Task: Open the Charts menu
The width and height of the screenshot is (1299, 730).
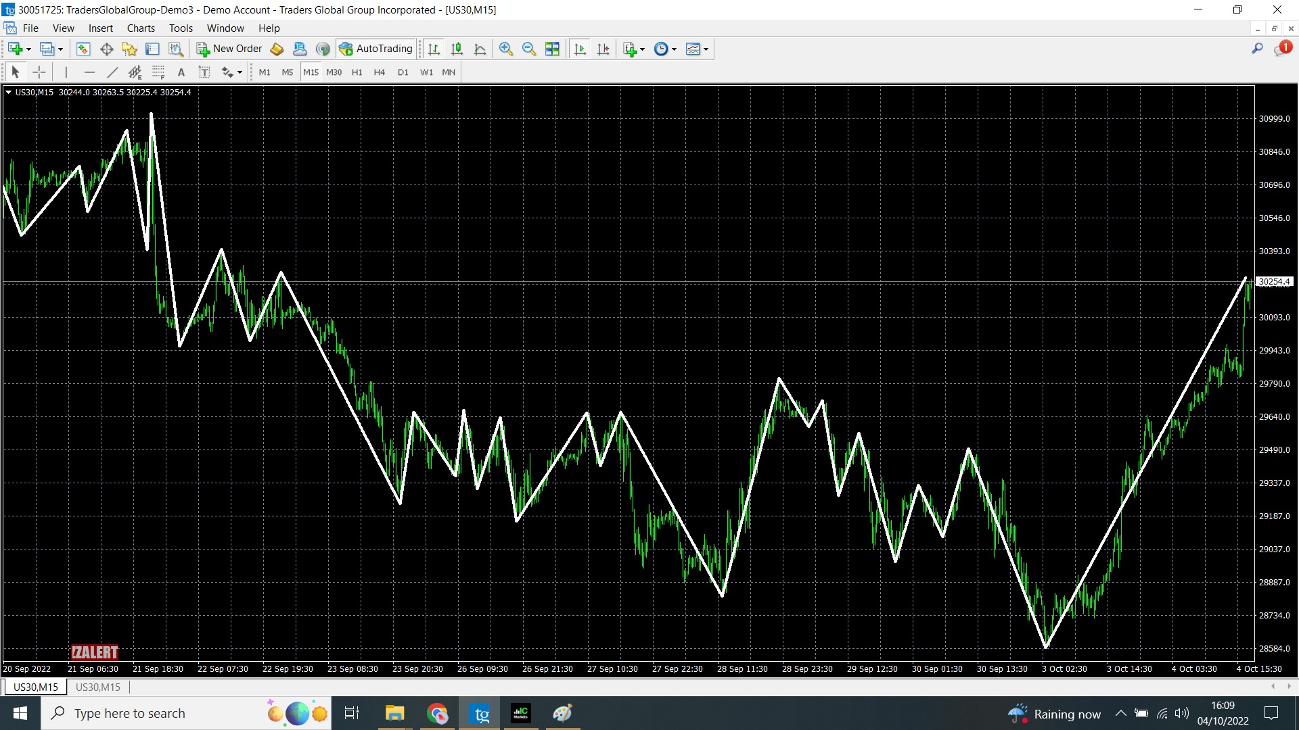Action: tap(141, 28)
